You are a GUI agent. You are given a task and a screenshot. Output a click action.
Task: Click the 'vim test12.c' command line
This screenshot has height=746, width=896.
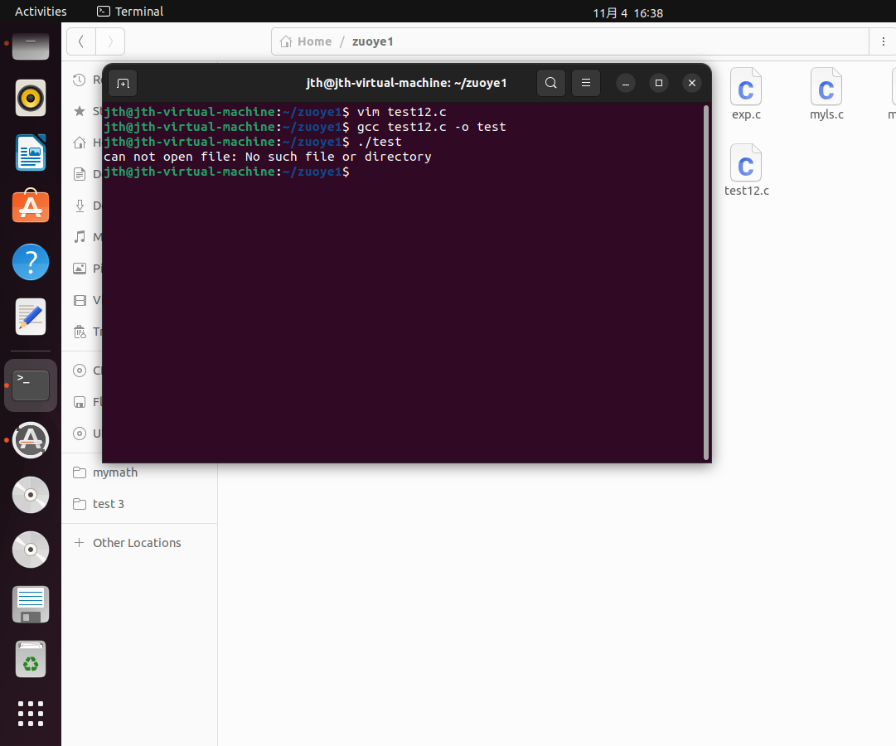(x=402, y=112)
